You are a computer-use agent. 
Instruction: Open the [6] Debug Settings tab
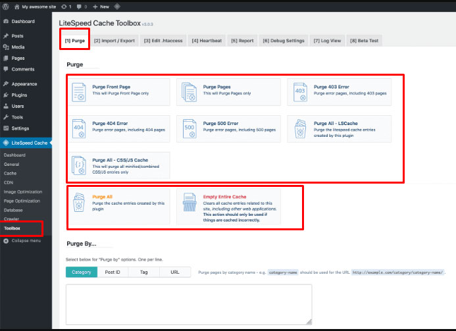[x=284, y=41]
